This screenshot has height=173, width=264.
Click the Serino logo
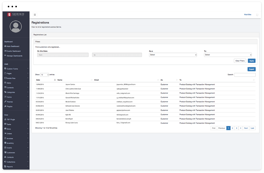click(16, 14)
